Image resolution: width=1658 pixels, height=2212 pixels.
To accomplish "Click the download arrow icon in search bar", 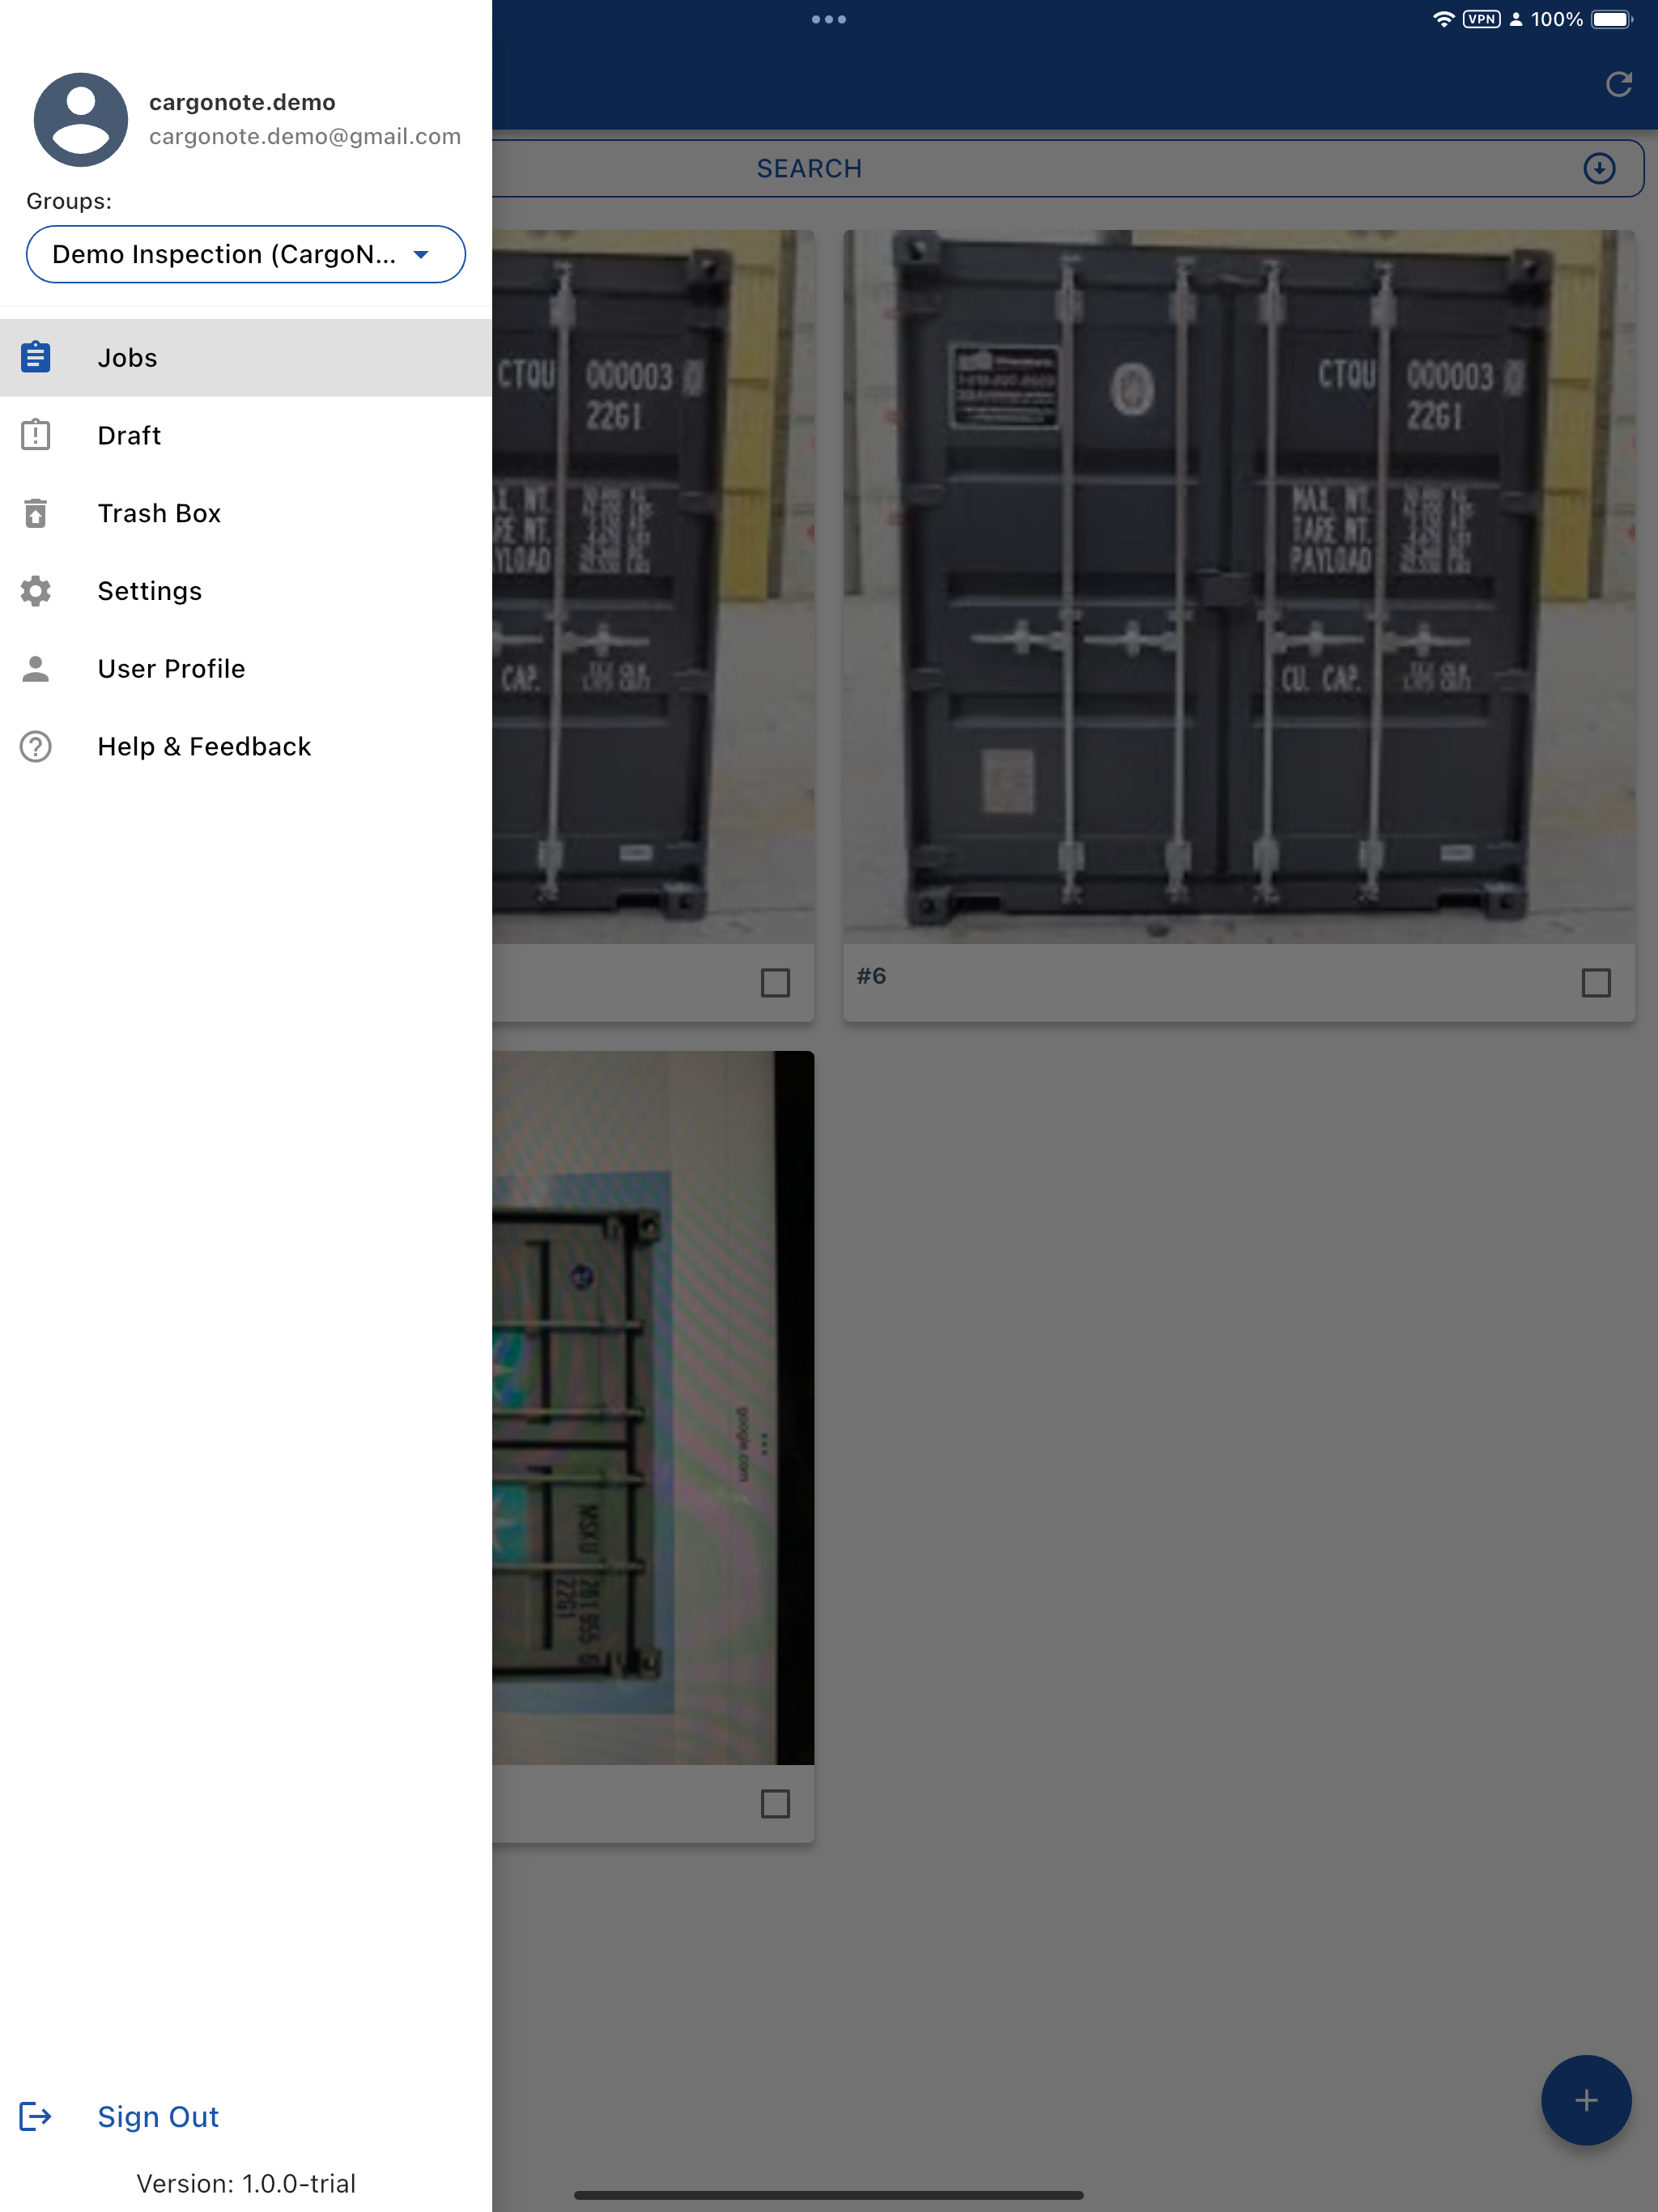I will pyautogui.click(x=1599, y=168).
